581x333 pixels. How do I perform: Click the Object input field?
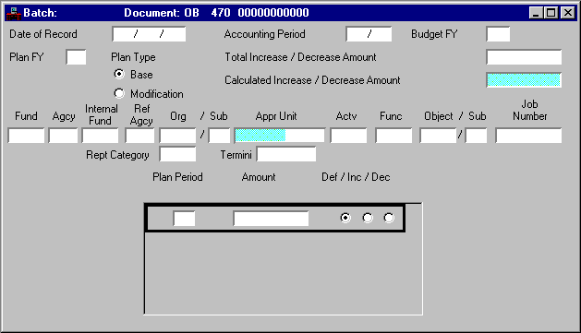point(438,136)
